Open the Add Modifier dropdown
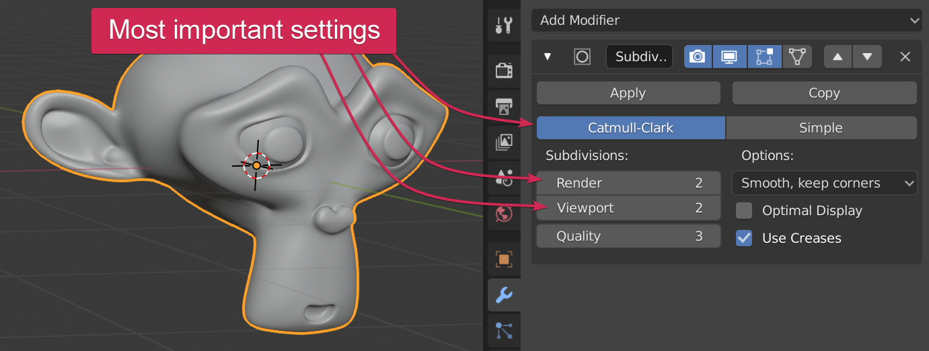 click(727, 20)
